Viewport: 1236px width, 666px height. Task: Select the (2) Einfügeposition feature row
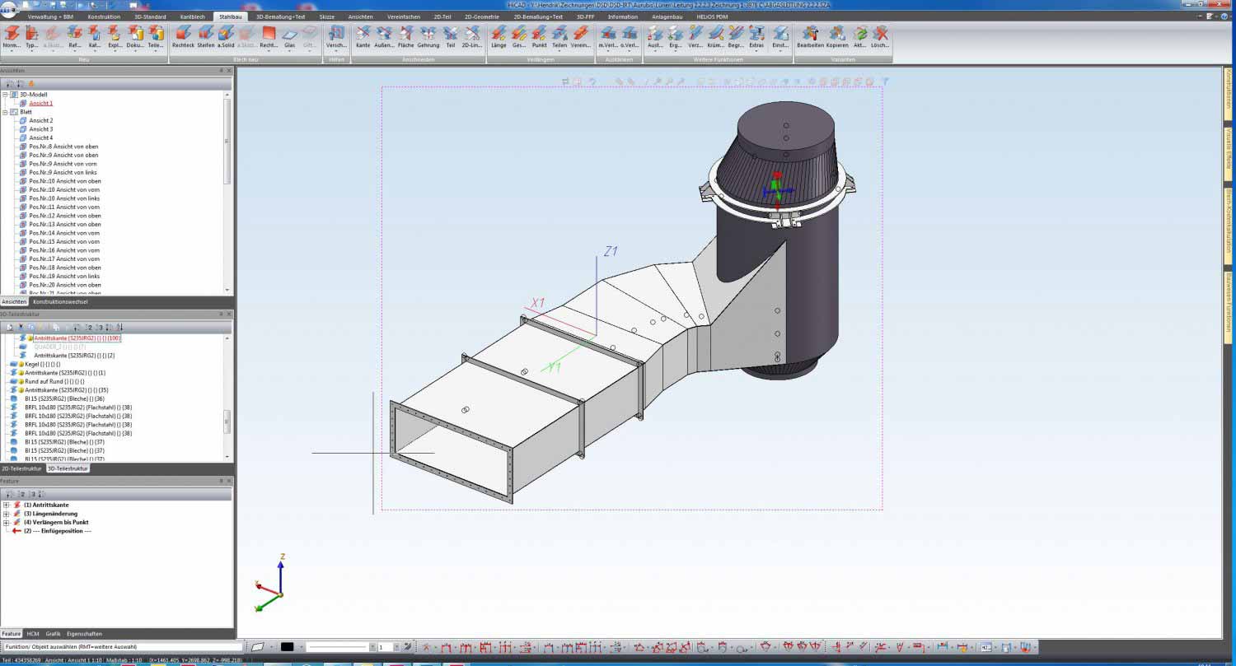click(x=57, y=531)
